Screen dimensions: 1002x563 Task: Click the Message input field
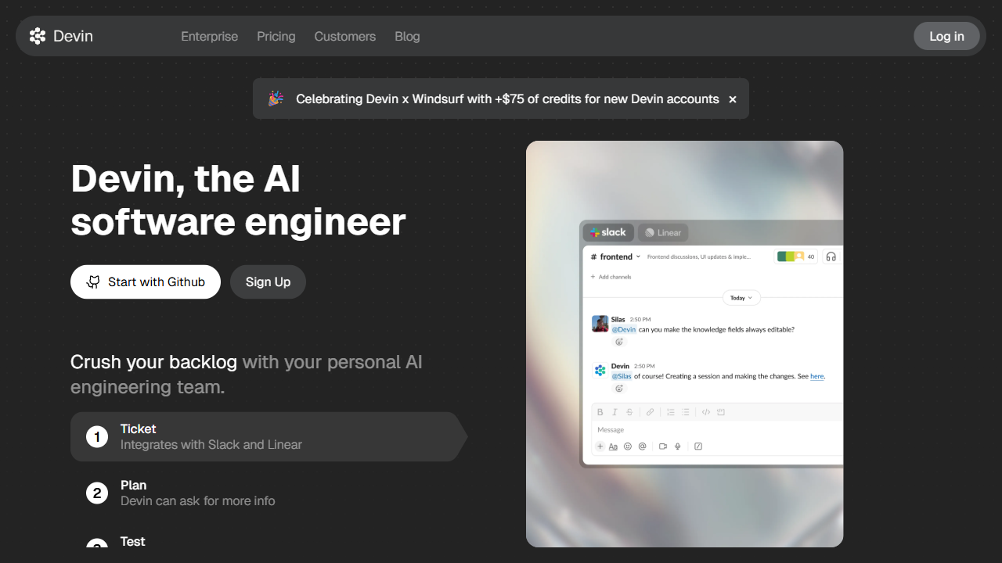pos(705,429)
